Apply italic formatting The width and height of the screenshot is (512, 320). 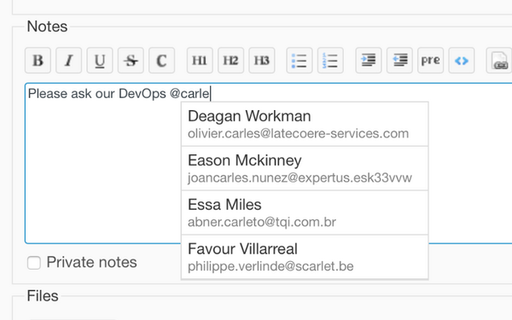(68, 61)
